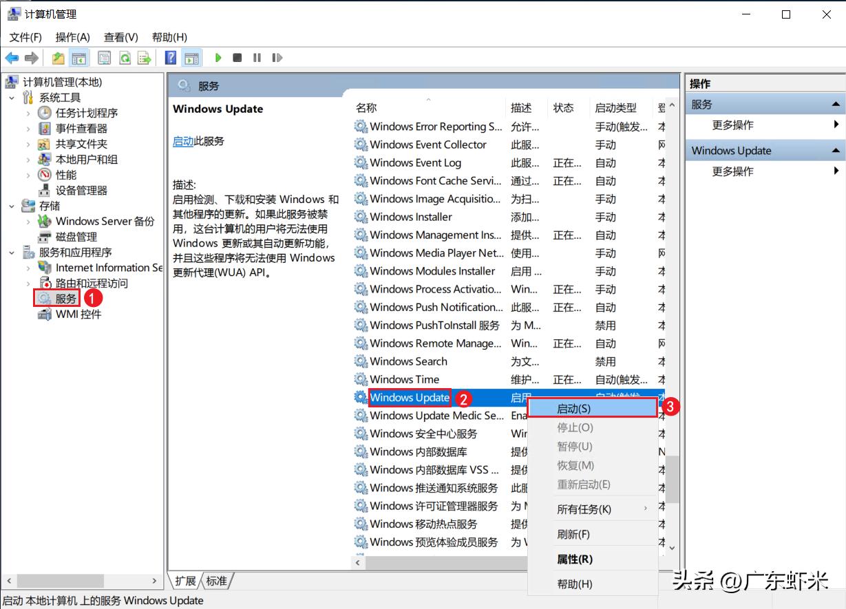The image size is (846, 609).
Task: Click the Pause Service toolbar icon
Action: point(257,58)
